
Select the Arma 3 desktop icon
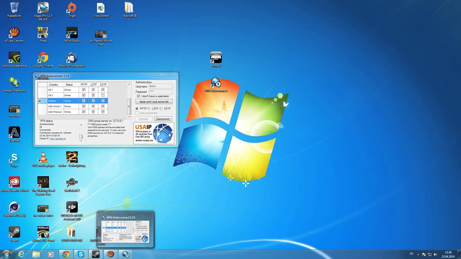[x=216, y=60]
